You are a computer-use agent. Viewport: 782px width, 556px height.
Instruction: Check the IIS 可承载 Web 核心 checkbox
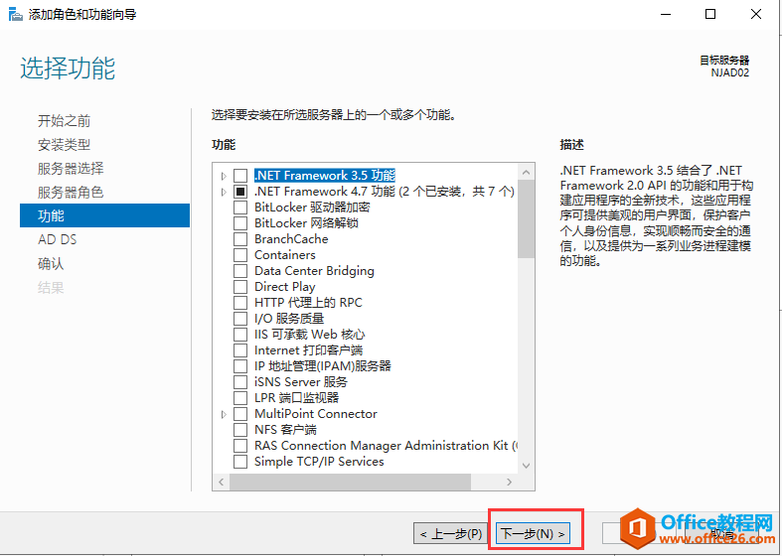240,335
